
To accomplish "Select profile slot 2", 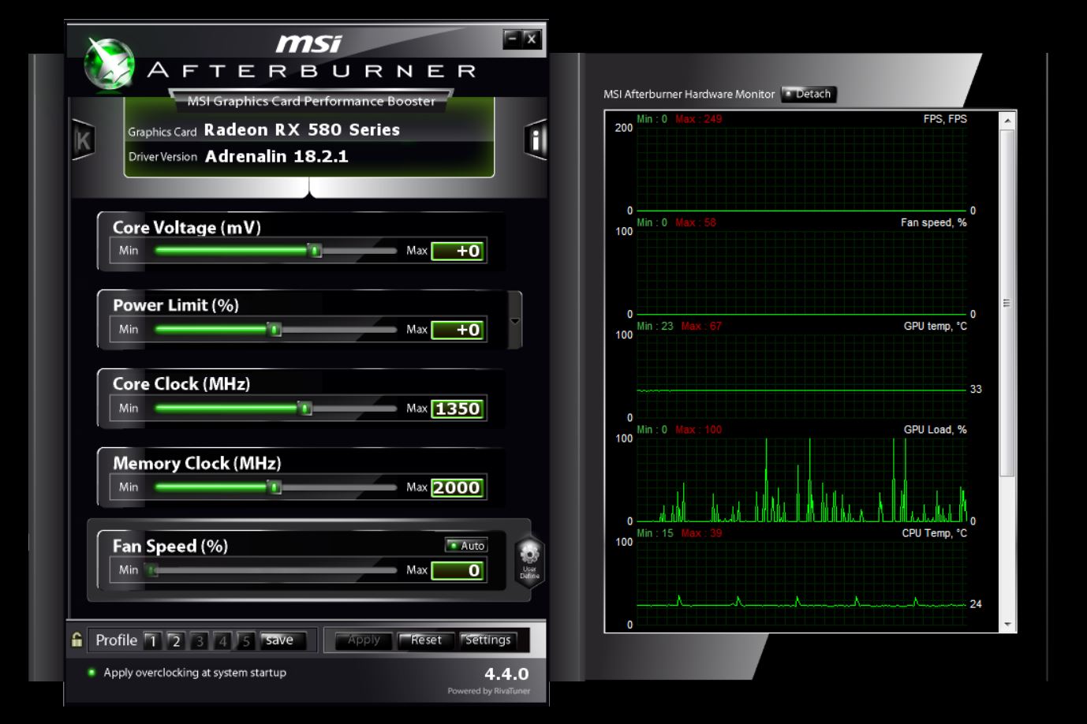I will coord(176,640).
